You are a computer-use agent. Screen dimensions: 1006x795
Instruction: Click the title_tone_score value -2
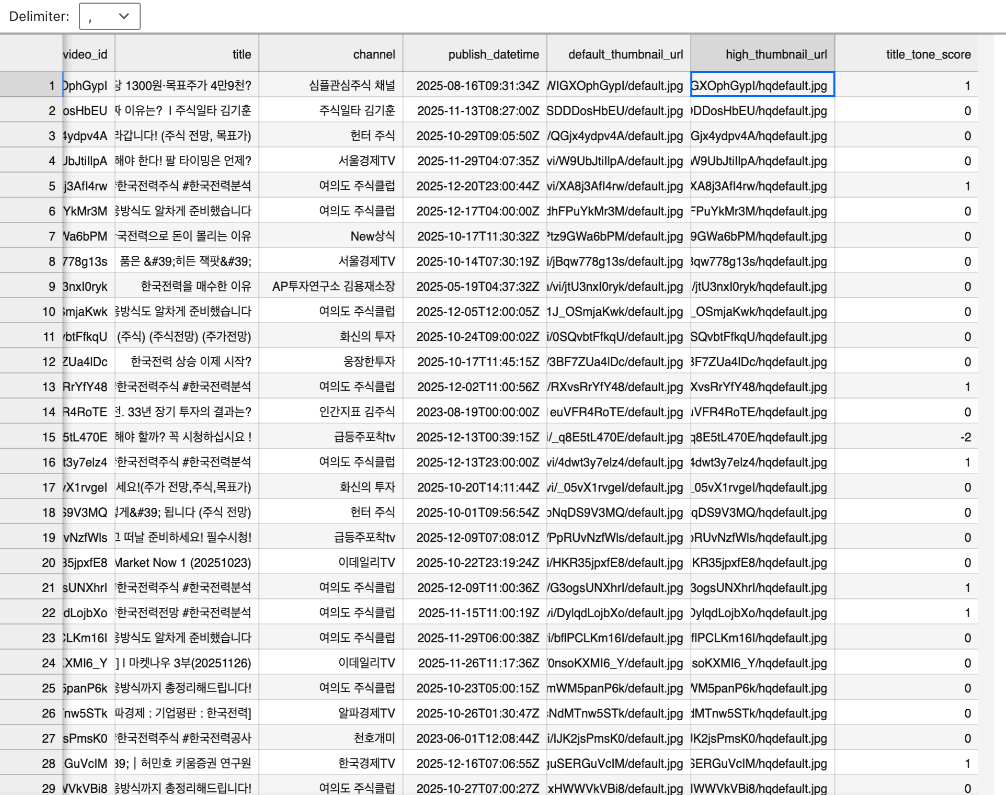[x=905, y=437]
